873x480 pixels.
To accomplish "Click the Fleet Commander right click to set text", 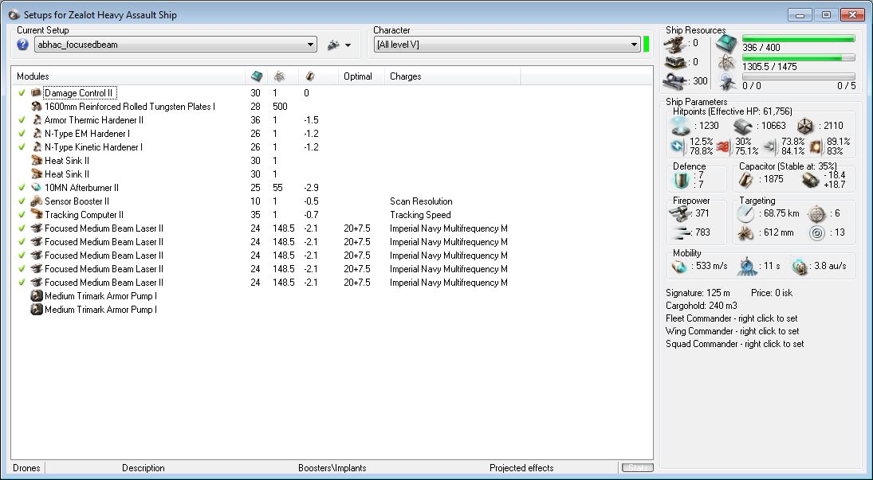I will pyautogui.click(x=732, y=318).
